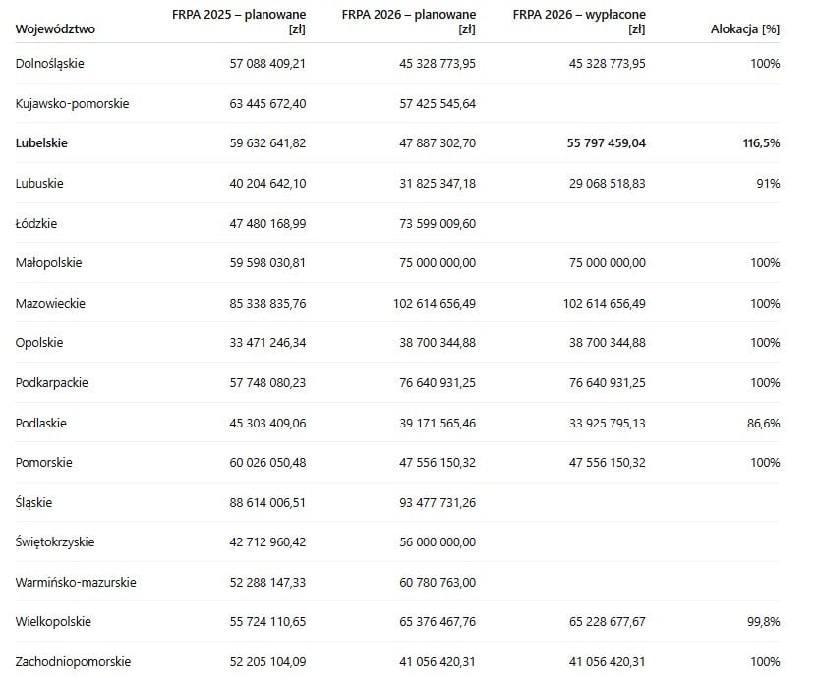Click the Zachodniopomorskie row label
Image resolution: width=818 pixels, height=683 pixels.
pos(73,661)
